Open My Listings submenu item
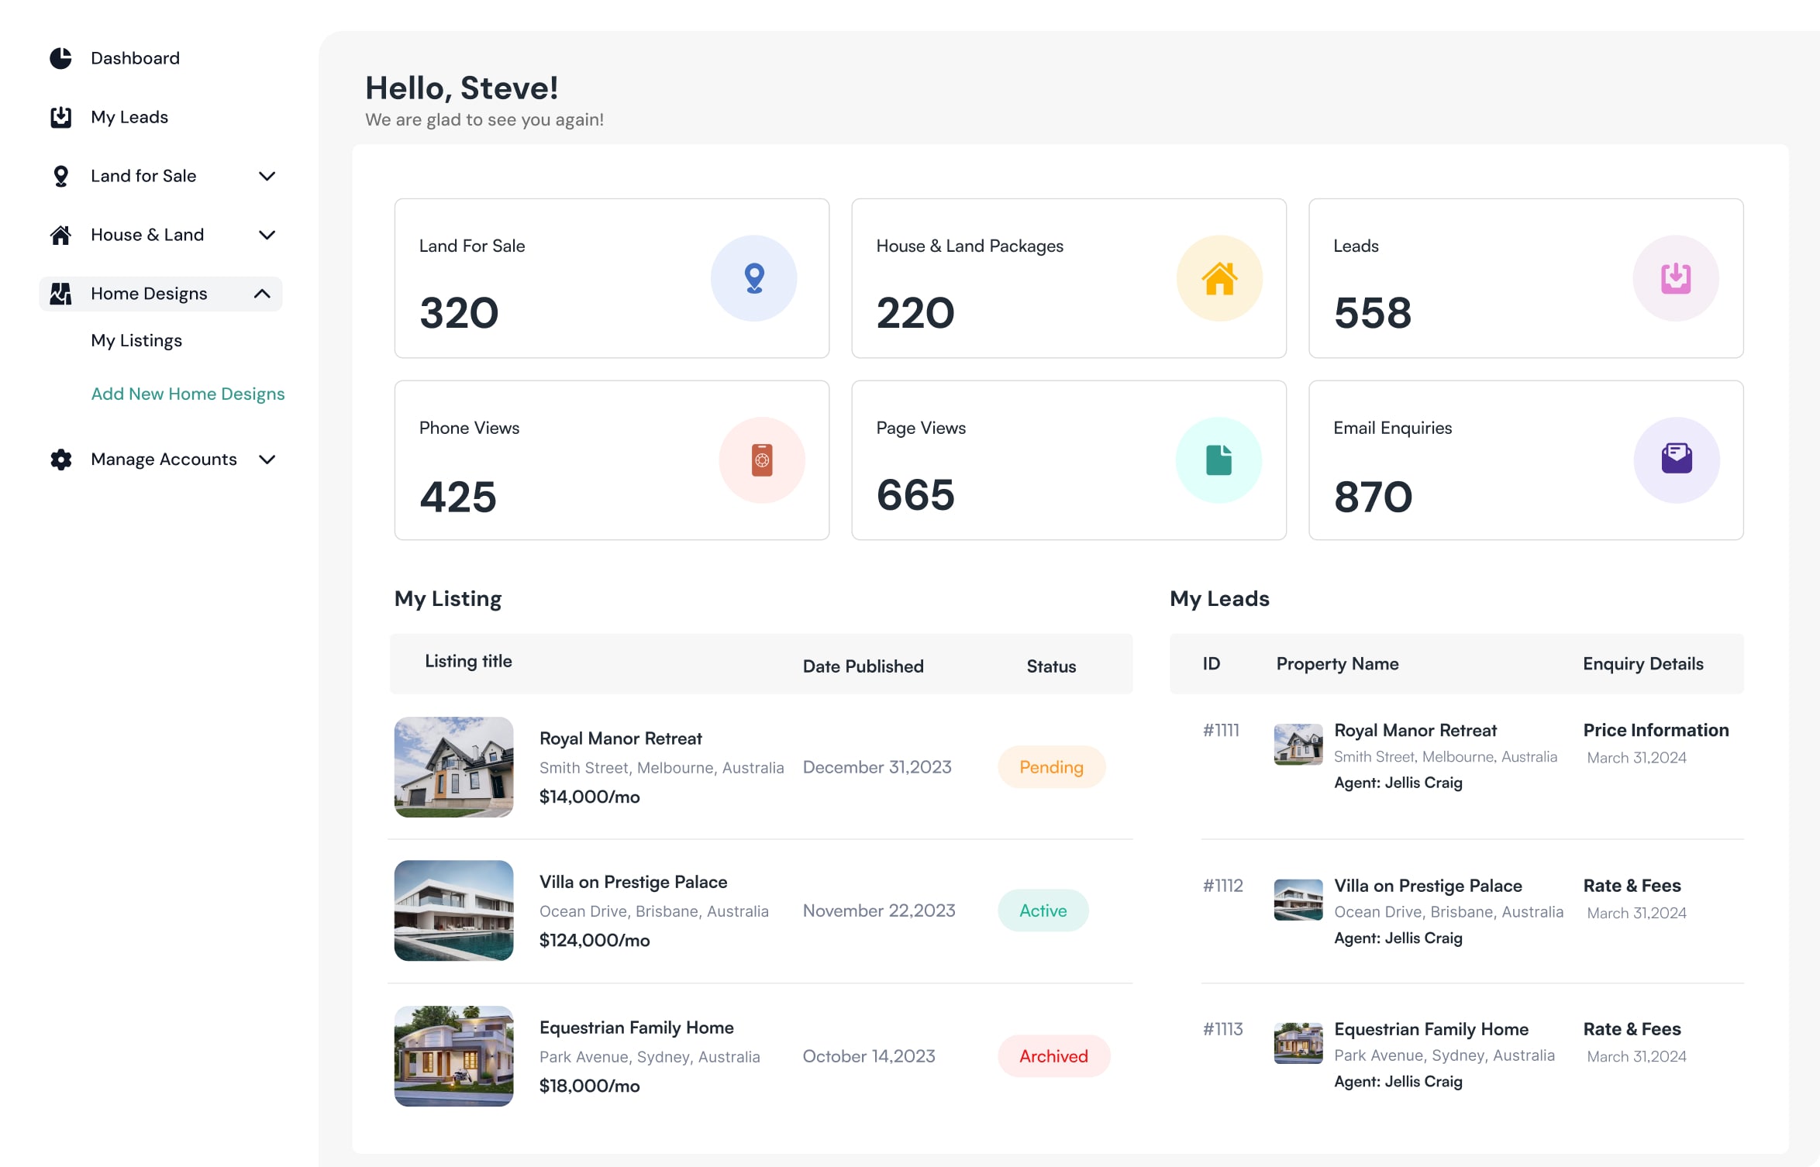 point(136,341)
